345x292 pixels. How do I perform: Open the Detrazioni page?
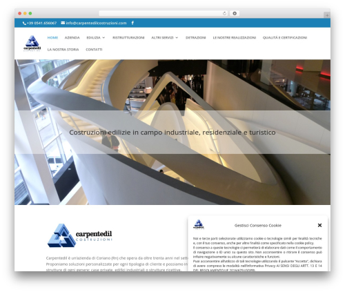(195, 37)
